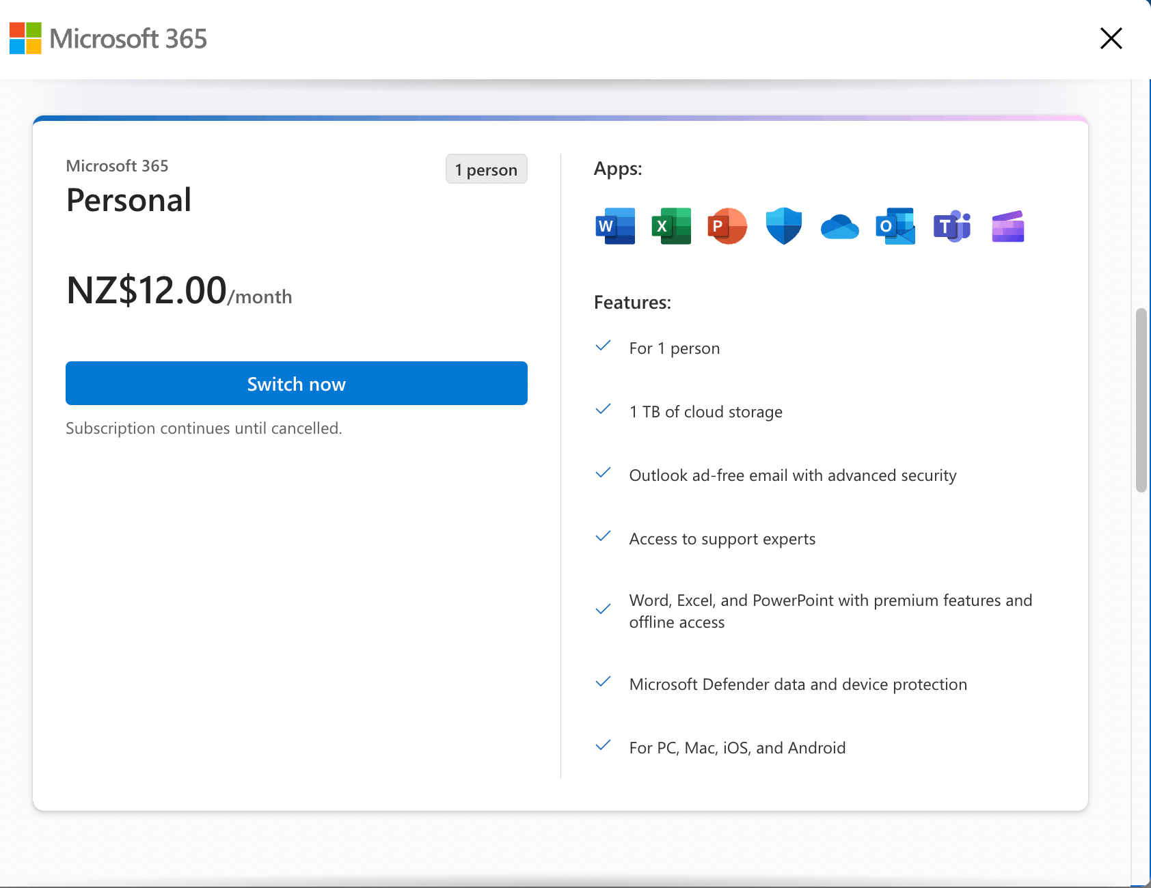The width and height of the screenshot is (1151, 888).
Task: Close the Microsoft 365 dialog
Action: pyautogui.click(x=1111, y=38)
